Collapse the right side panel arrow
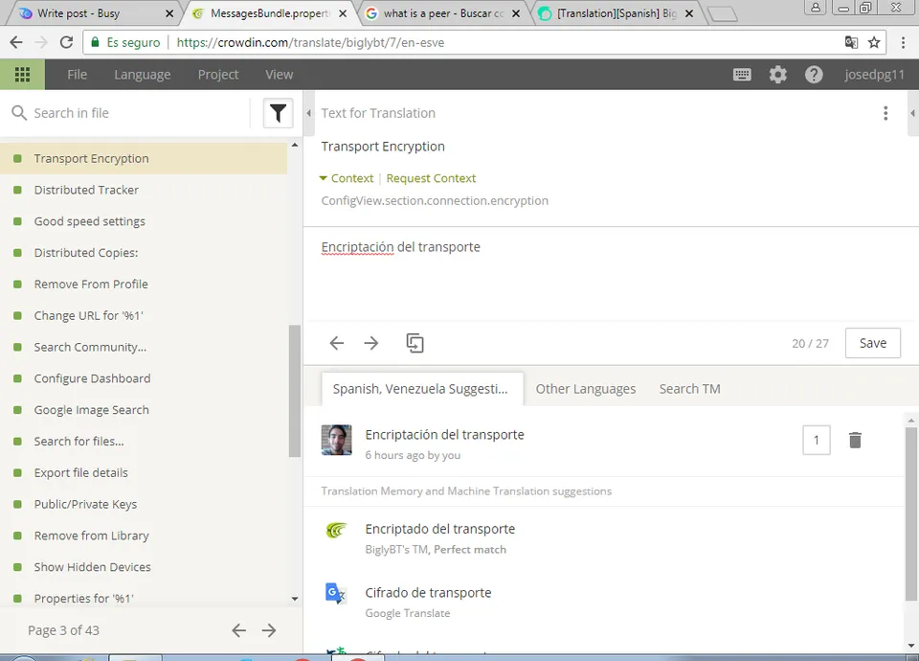The height and width of the screenshot is (661, 919). 912,113
